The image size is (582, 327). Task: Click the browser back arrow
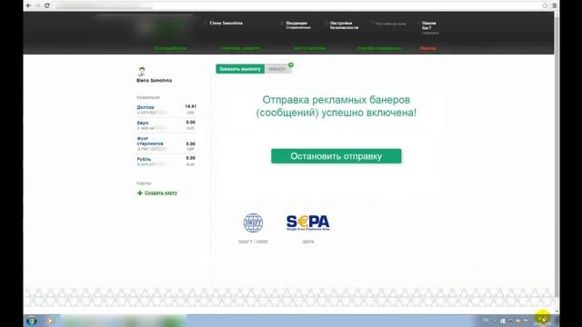click(28, 5)
